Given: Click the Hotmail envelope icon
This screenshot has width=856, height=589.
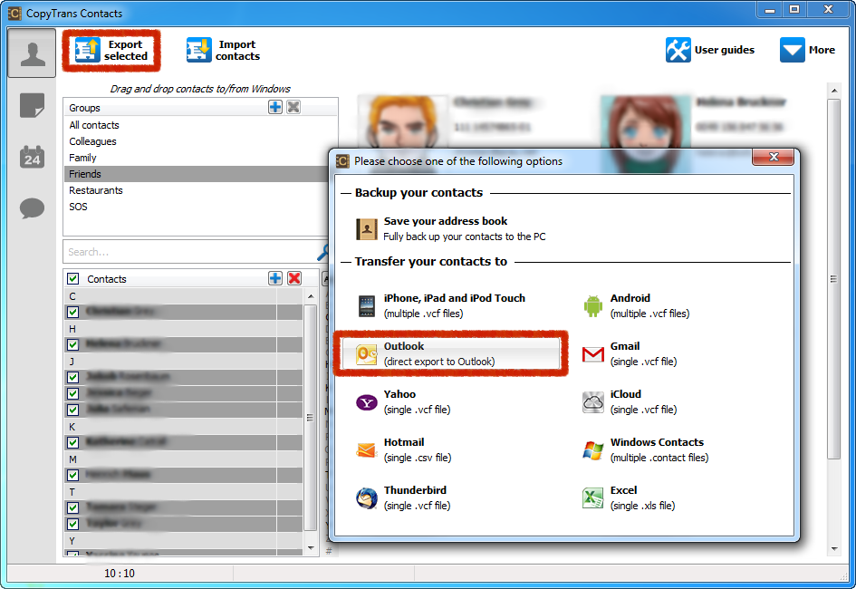Looking at the screenshot, I should pyautogui.click(x=366, y=450).
